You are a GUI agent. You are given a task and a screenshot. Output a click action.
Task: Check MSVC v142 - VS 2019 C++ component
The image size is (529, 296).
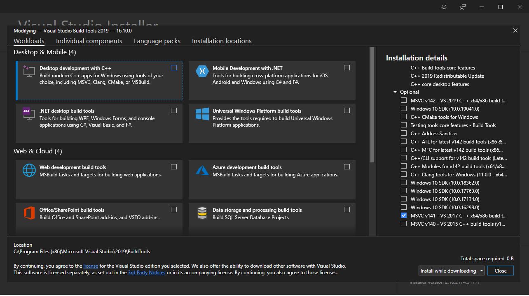click(404, 100)
